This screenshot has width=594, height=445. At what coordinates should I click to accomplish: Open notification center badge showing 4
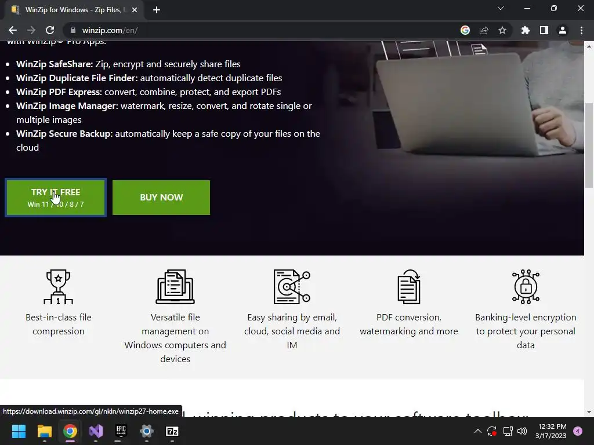[x=578, y=431]
